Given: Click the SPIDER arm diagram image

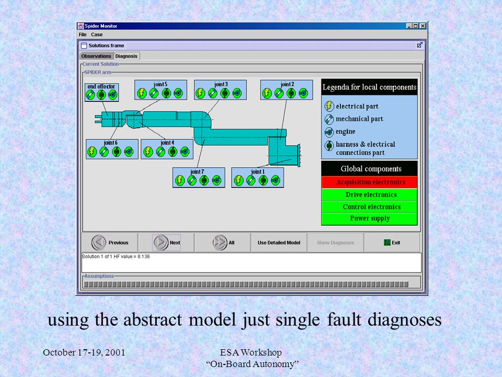Looking at the screenshot, I should click(x=198, y=138).
